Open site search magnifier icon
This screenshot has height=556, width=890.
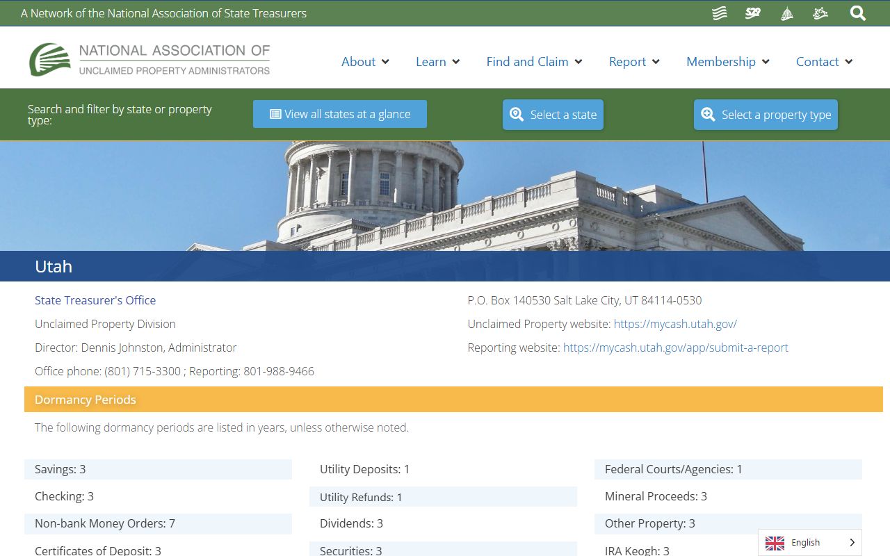[858, 13]
